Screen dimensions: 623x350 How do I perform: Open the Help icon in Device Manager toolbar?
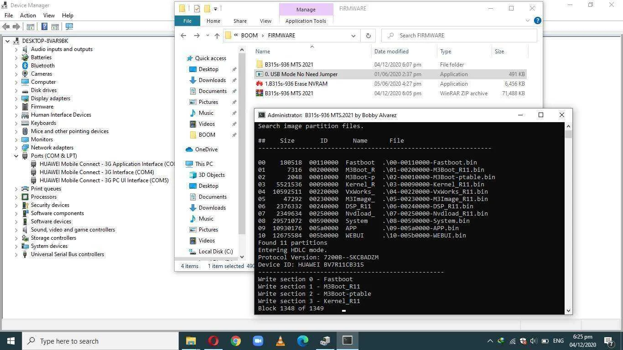(44, 27)
